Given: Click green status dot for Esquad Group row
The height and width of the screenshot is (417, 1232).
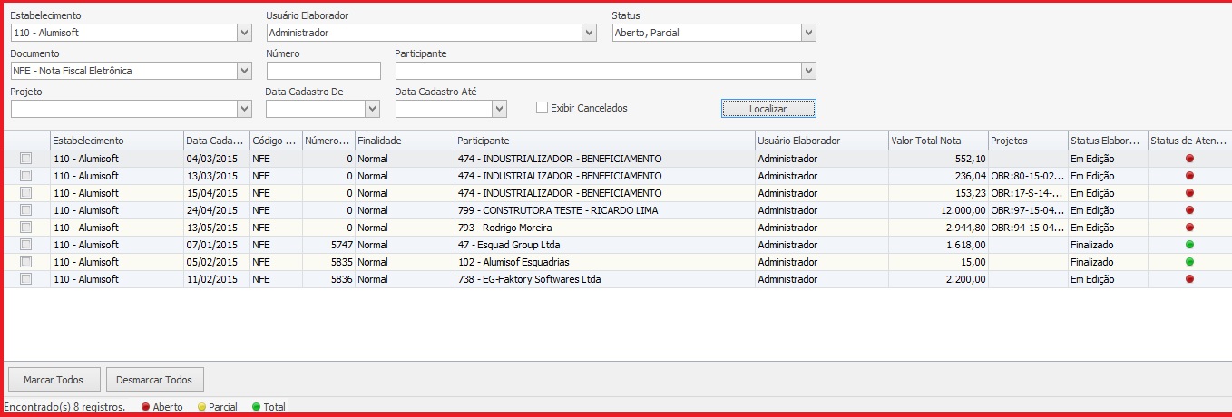Looking at the screenshot, I should click(x=1189, y=245).
